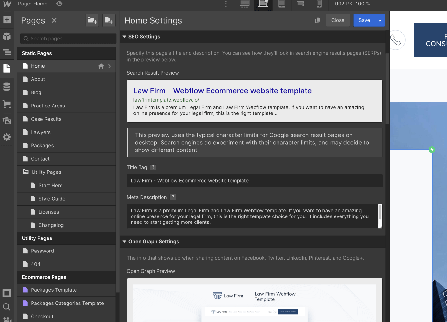Screen dimensions: 447x322
Task: Open Project Settings via the gear icon
Action: tap(7, 137)
